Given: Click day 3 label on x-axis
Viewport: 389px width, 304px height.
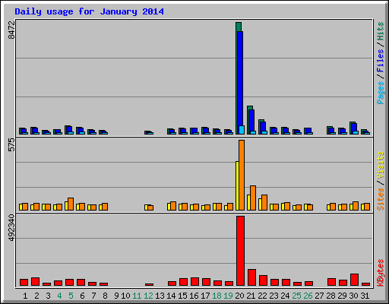Looking at the screenshot, I should pyautogui.click(x=48, y=296).
